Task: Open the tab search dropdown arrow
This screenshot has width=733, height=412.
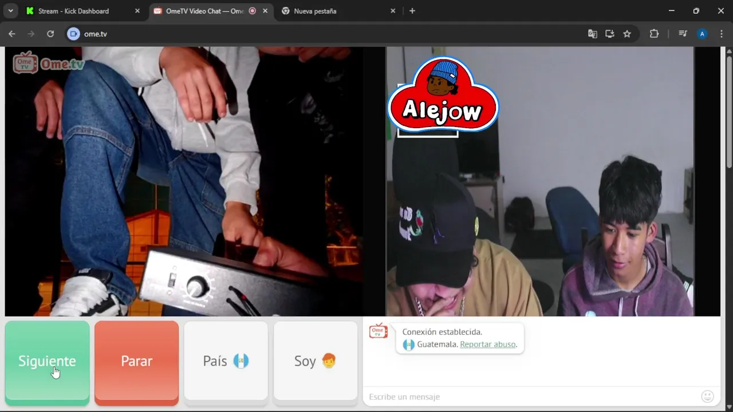Action: point(10,11)
